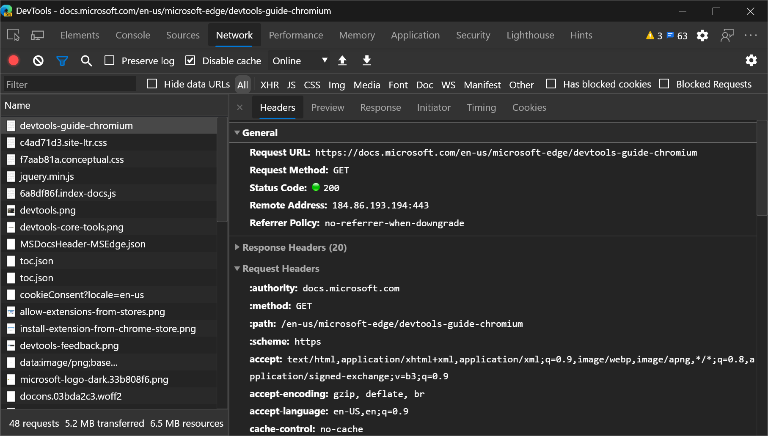
Task: Click icon beside allow-extensions-from-stores.png
Action: [x=11, y=312]
